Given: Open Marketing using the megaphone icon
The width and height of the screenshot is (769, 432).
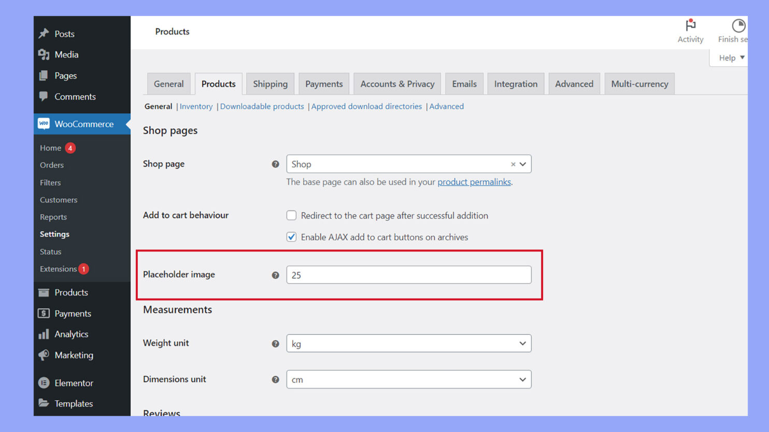Looking at the screenshot, I should click(x=44, y=355).
